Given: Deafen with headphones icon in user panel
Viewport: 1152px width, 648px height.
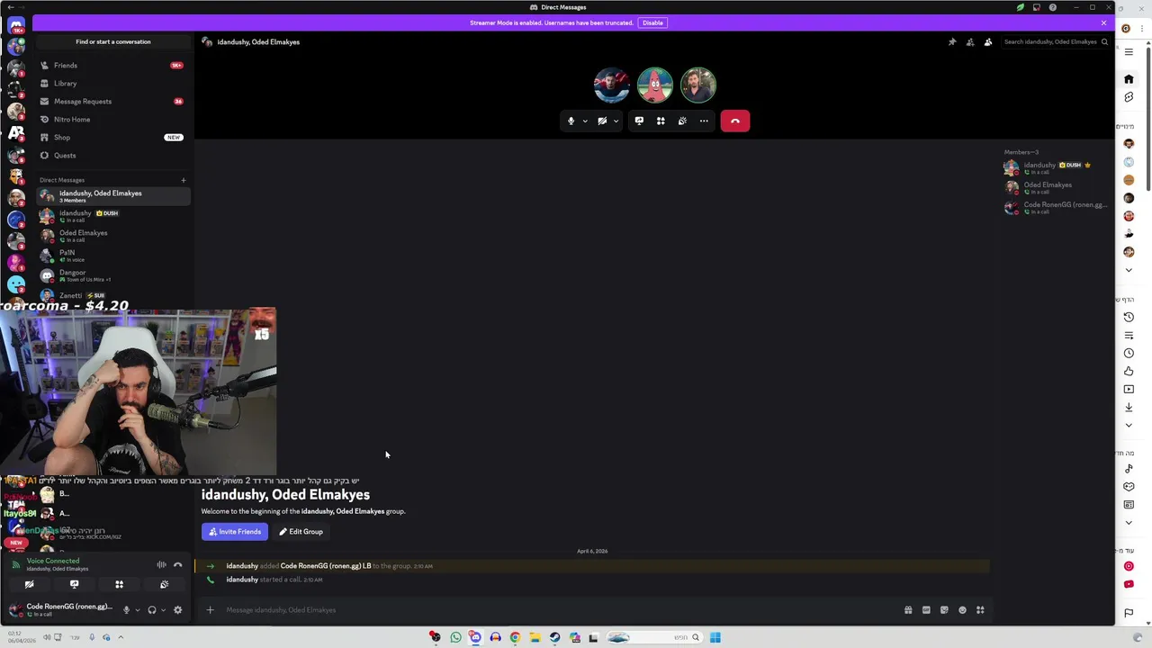Looking at the screenshot, I should 152,610.
